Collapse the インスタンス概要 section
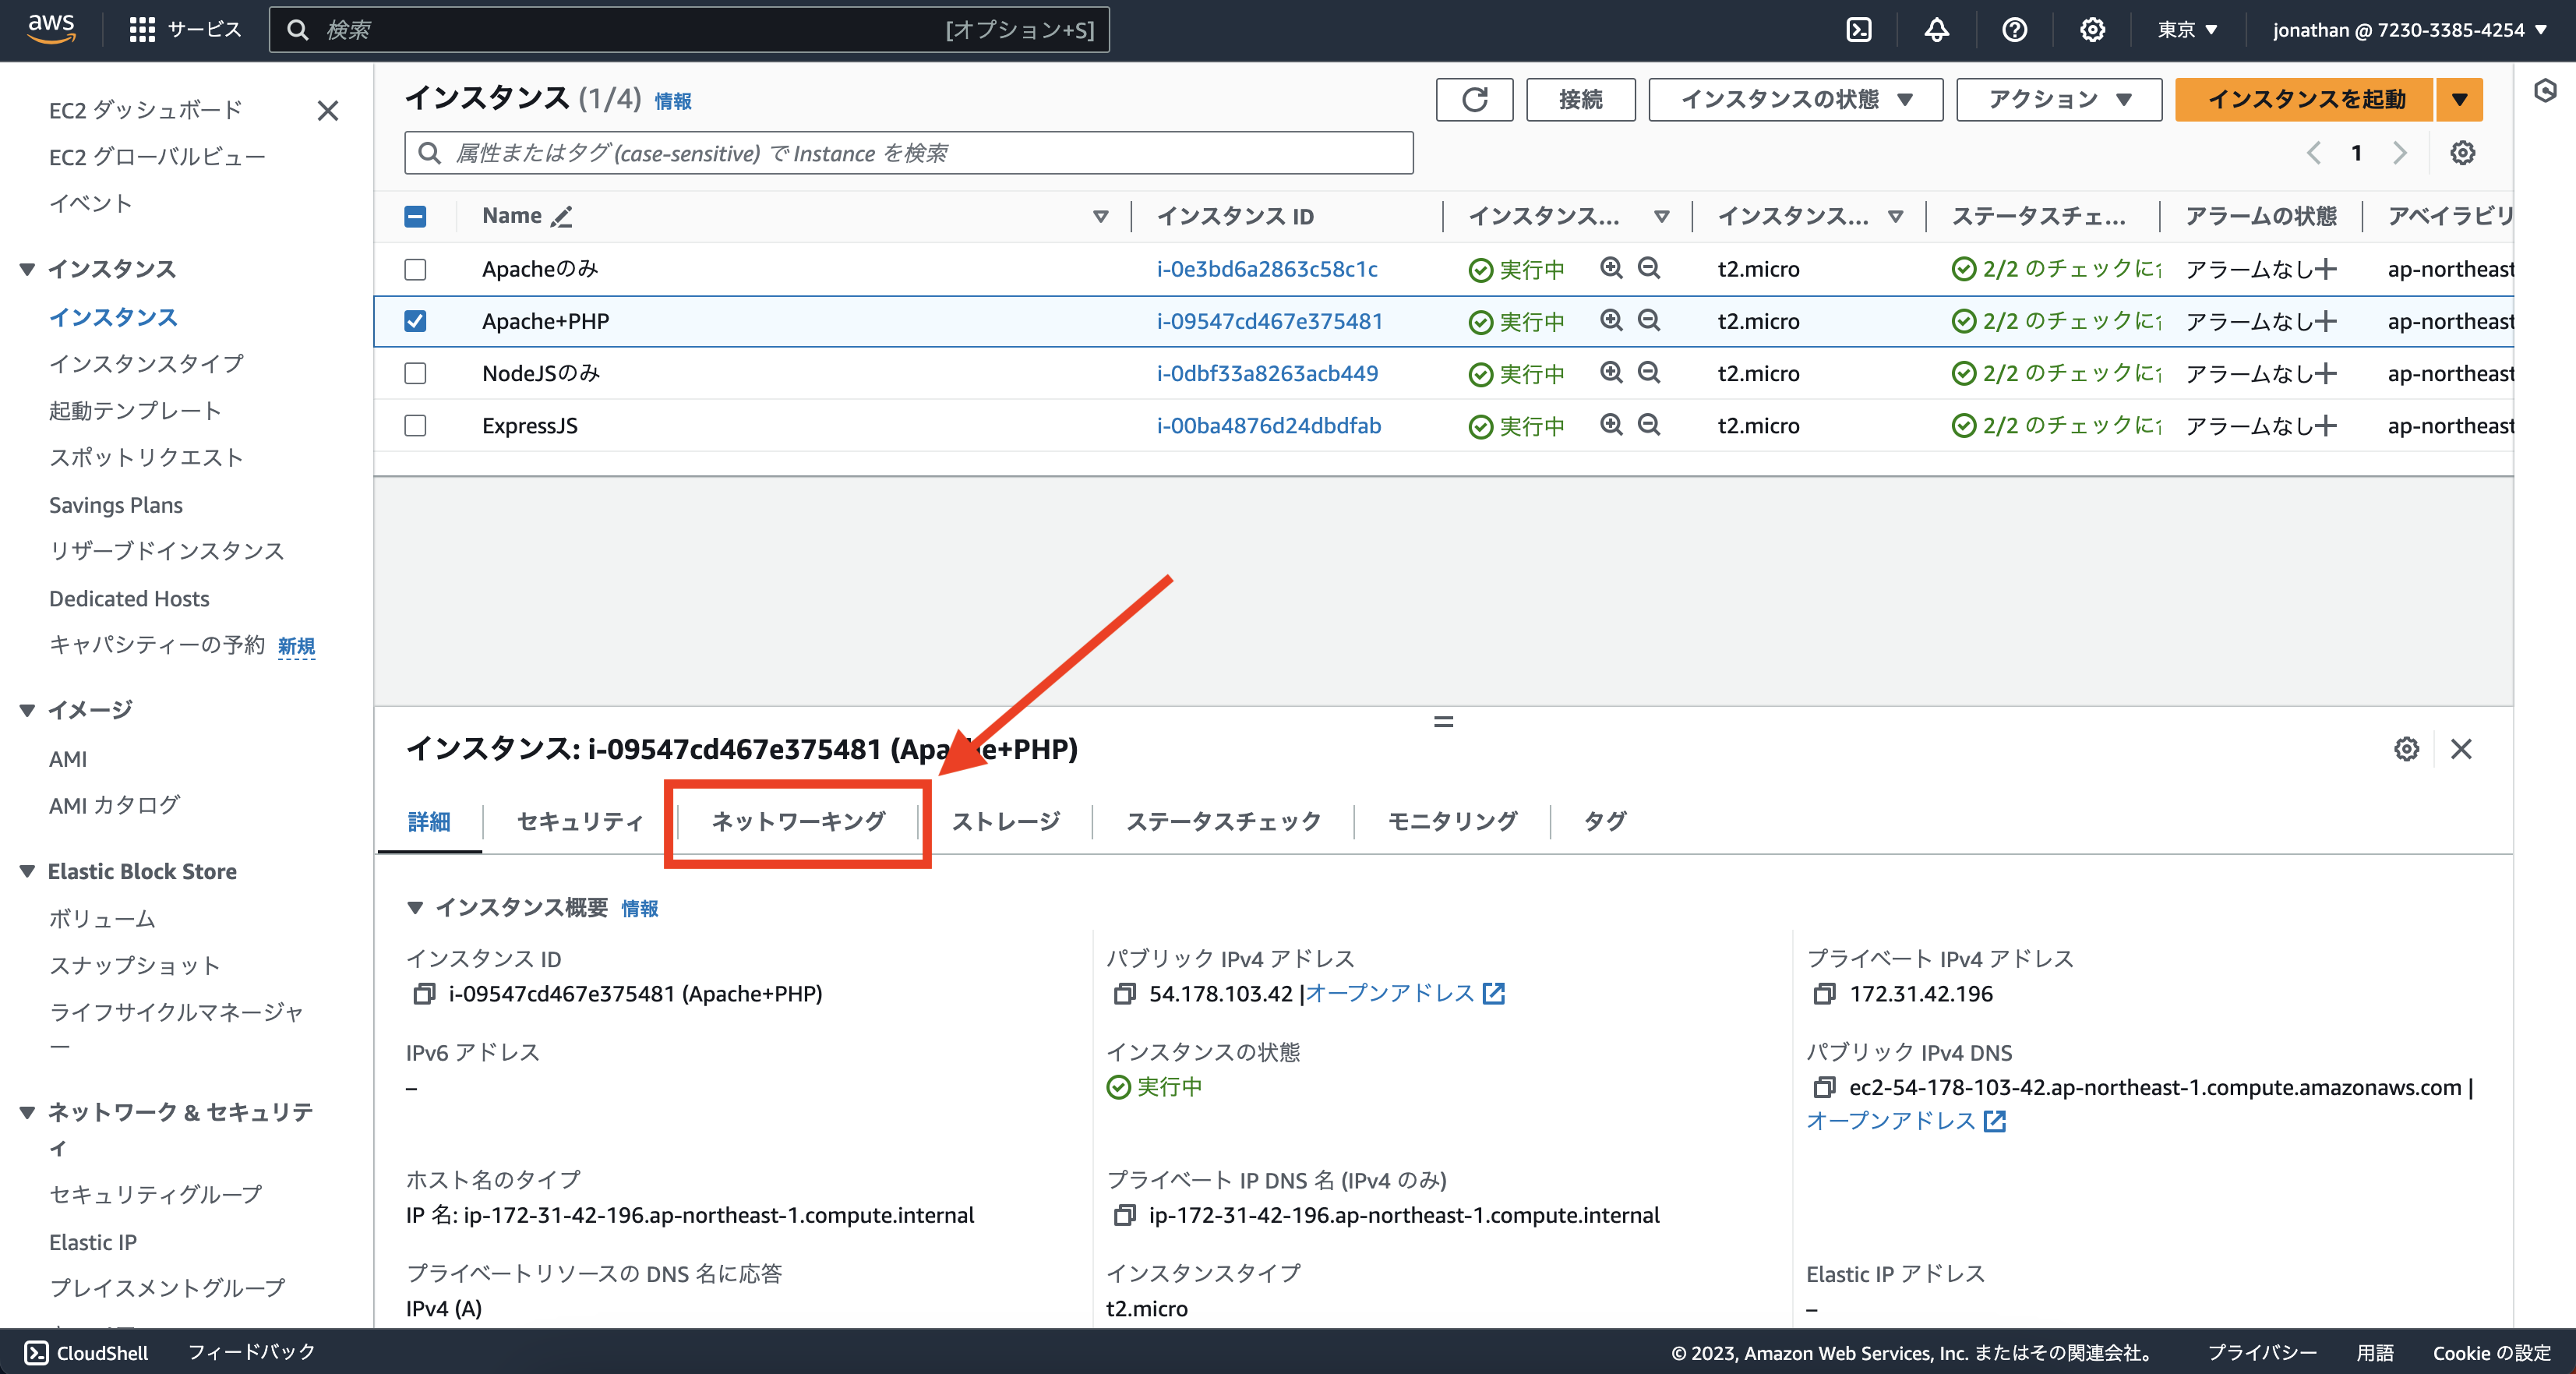 pos(417,908)
